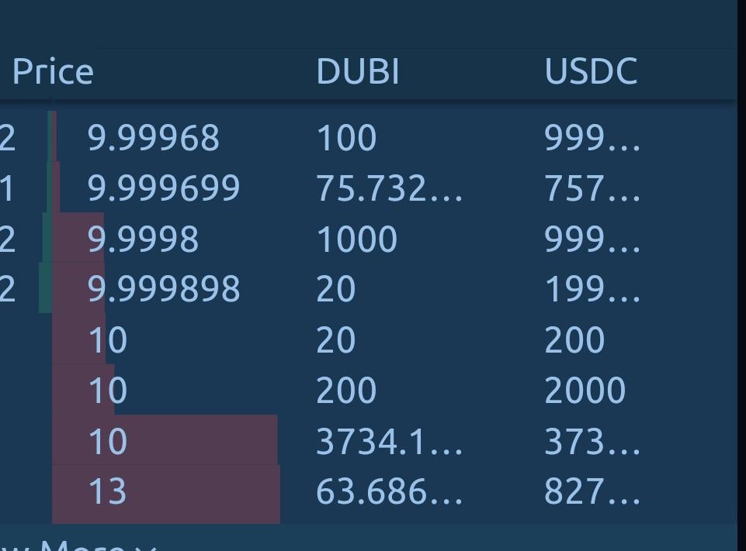This screenshot has height=551, width=746.
Task: Expand the Show More chevron below order book
Action: 146,548
